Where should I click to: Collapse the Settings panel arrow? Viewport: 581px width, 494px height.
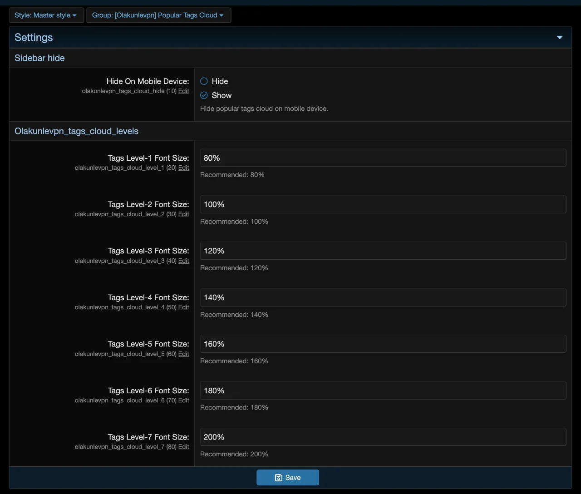click(559, 38)
